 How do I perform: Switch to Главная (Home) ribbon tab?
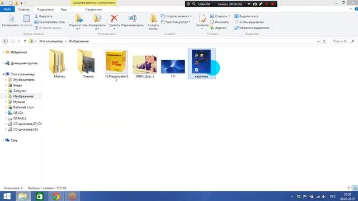24,9
